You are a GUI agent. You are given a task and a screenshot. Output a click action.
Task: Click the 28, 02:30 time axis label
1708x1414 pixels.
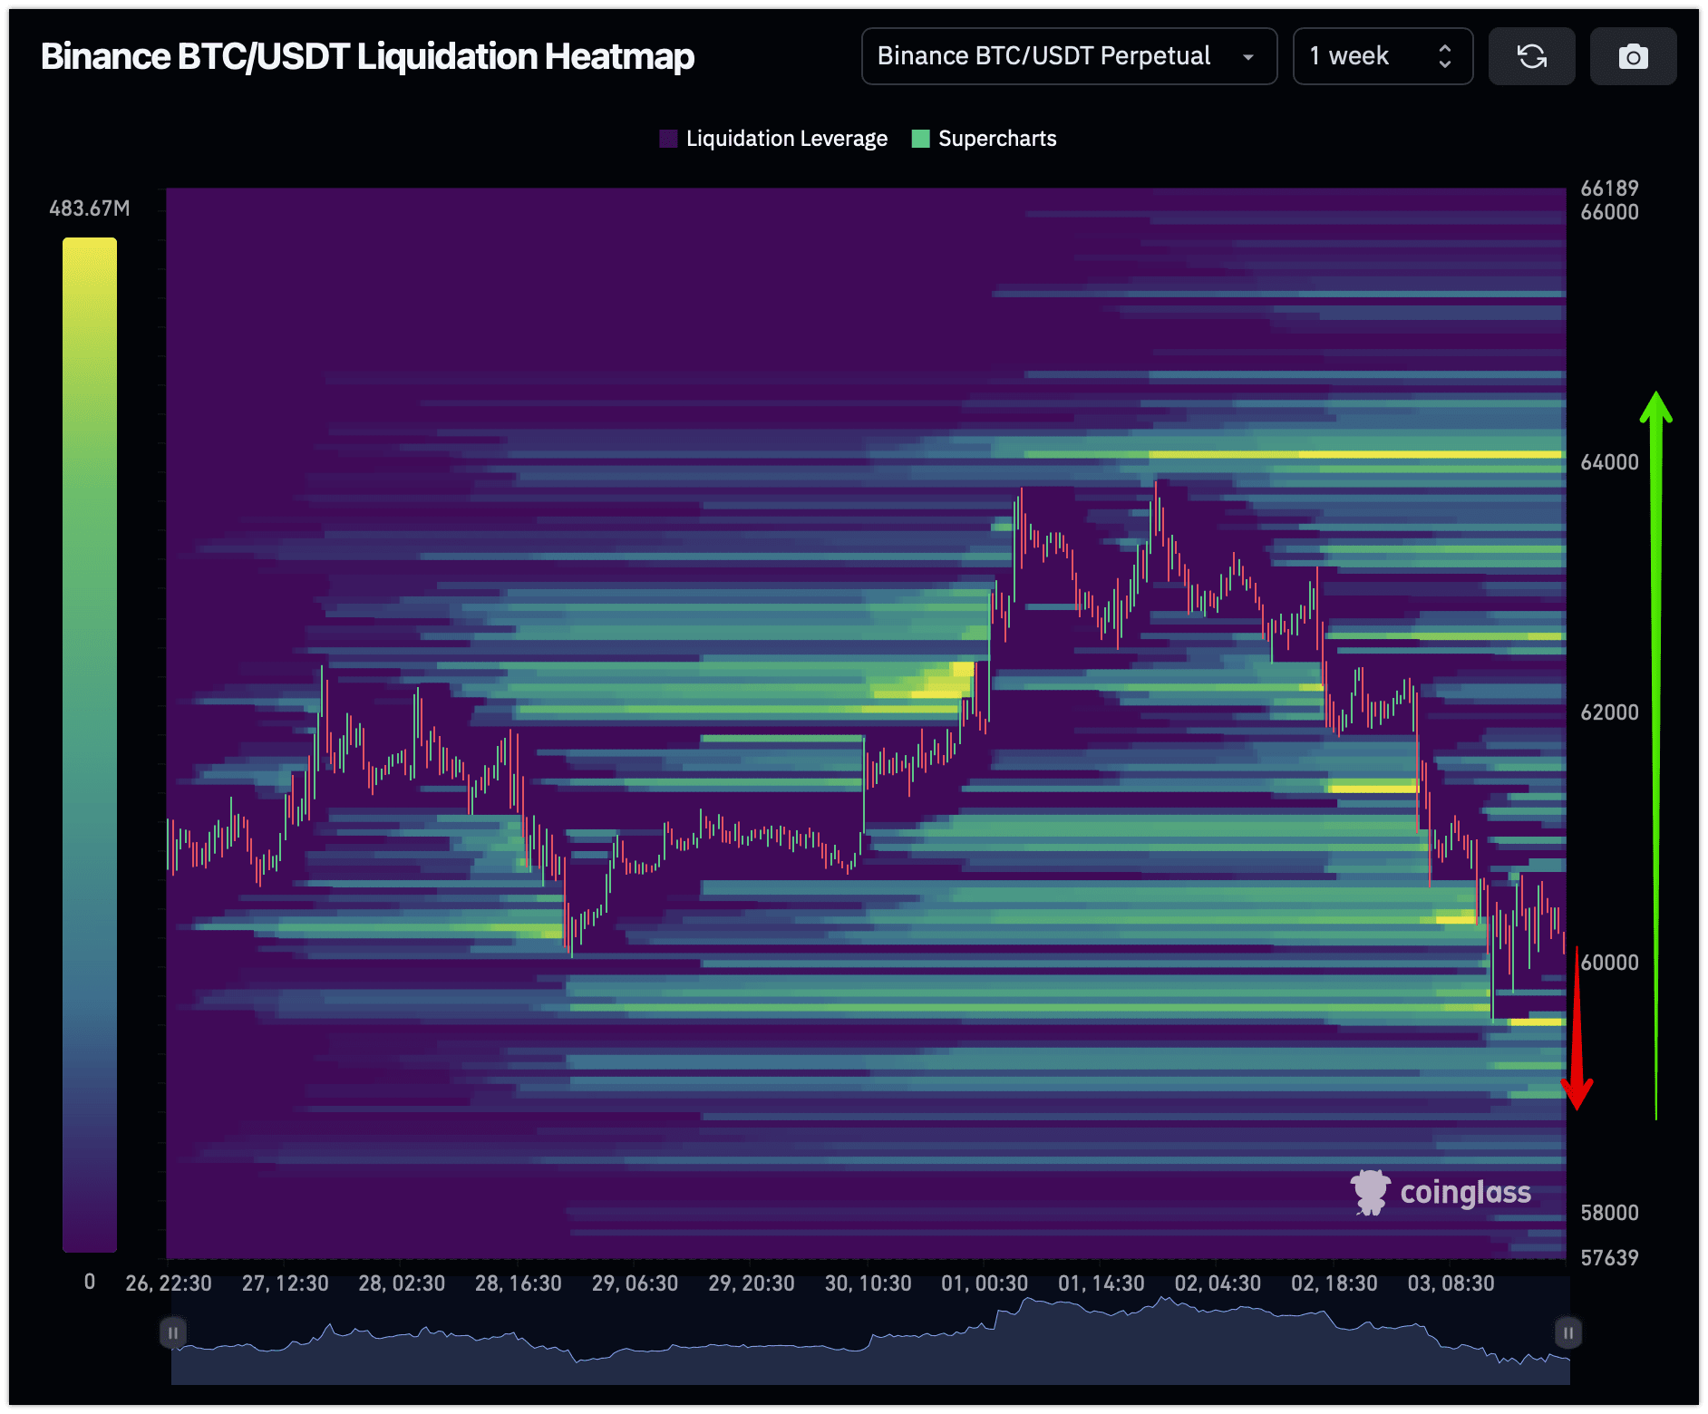402,1283
